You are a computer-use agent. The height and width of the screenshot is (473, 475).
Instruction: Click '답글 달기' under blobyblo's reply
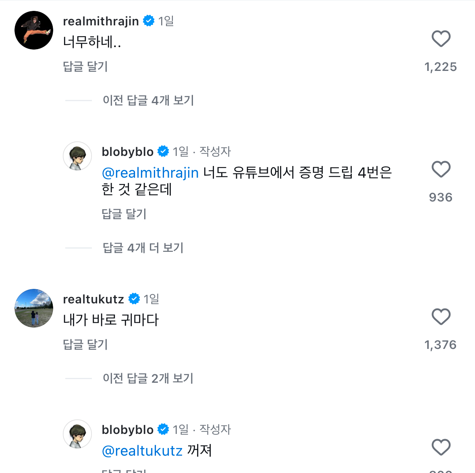[x=124, y=214]
